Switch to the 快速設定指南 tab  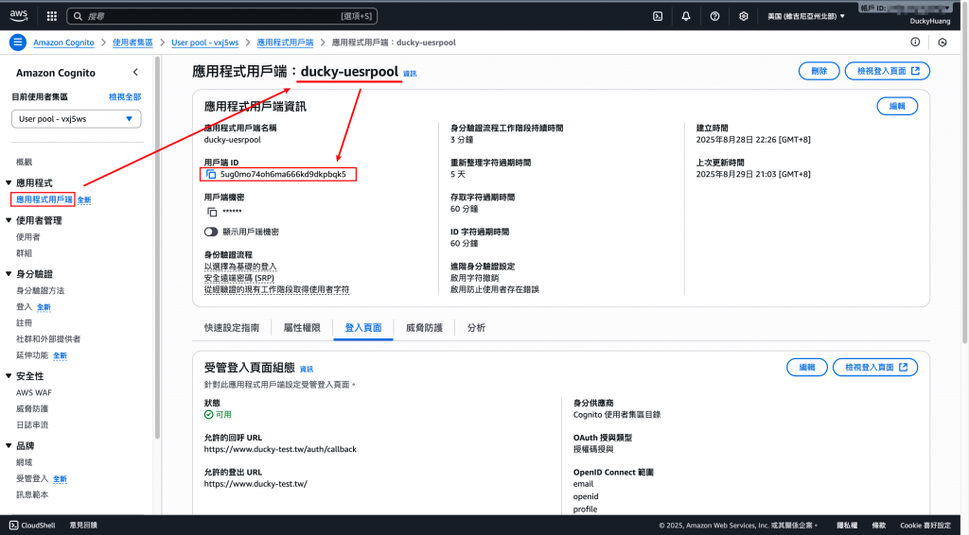(232, 328)
